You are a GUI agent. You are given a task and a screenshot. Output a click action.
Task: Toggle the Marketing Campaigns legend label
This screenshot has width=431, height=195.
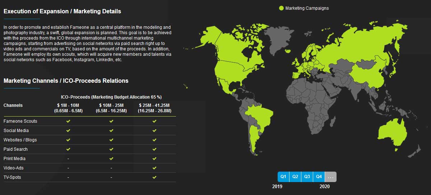(307, 8)
